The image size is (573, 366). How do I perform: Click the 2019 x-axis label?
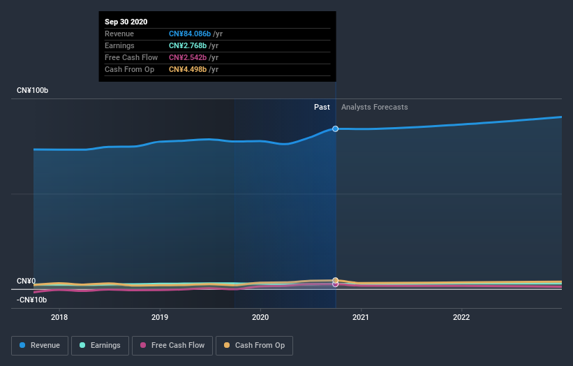pos(160,317)
